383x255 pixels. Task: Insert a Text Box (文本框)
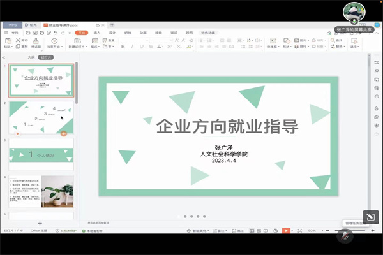pos(272,41)
